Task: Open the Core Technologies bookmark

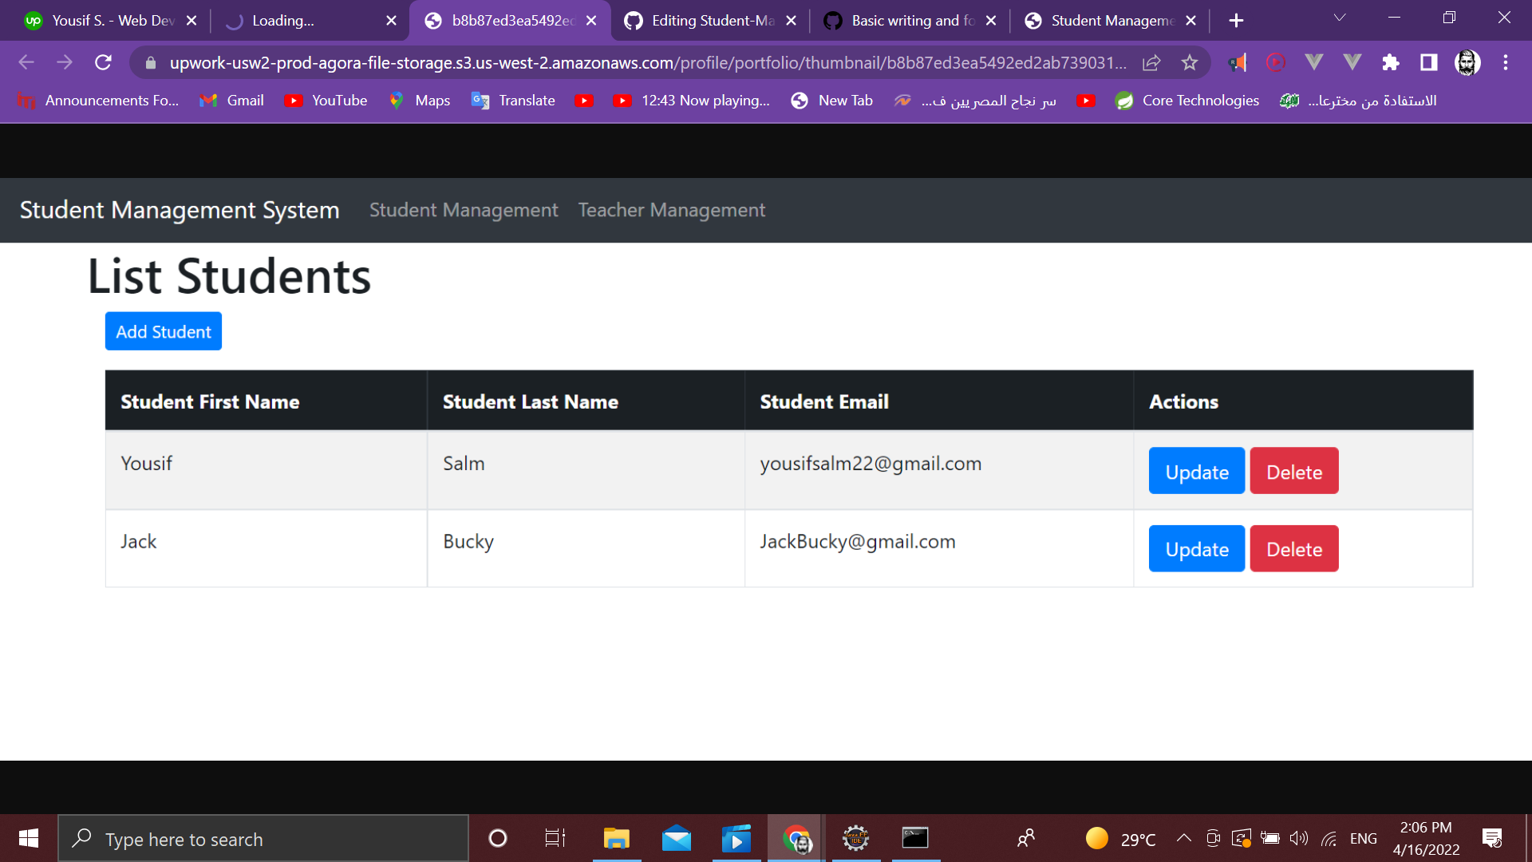Action: [1187, 101]
